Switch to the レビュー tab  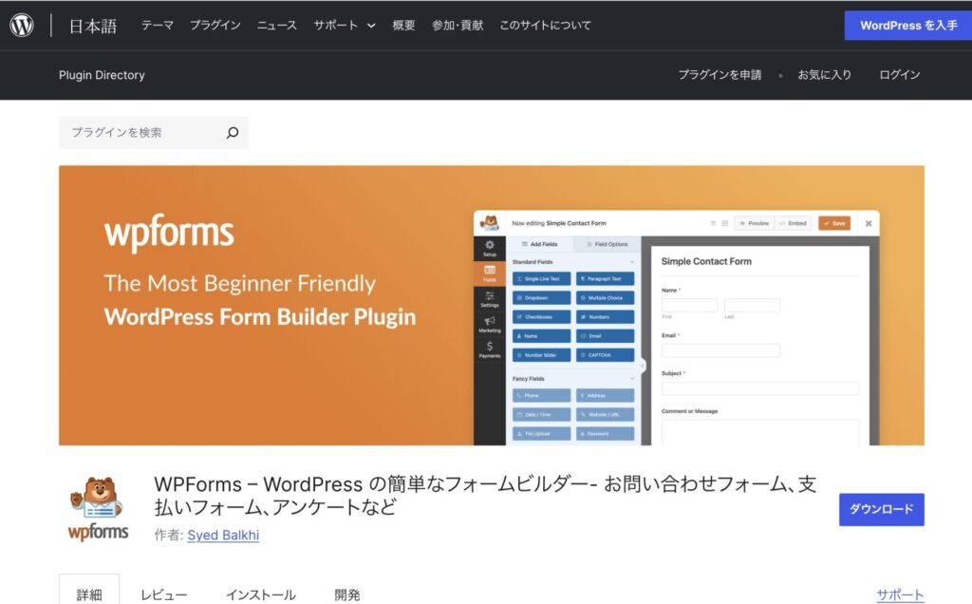pos(164,595)
